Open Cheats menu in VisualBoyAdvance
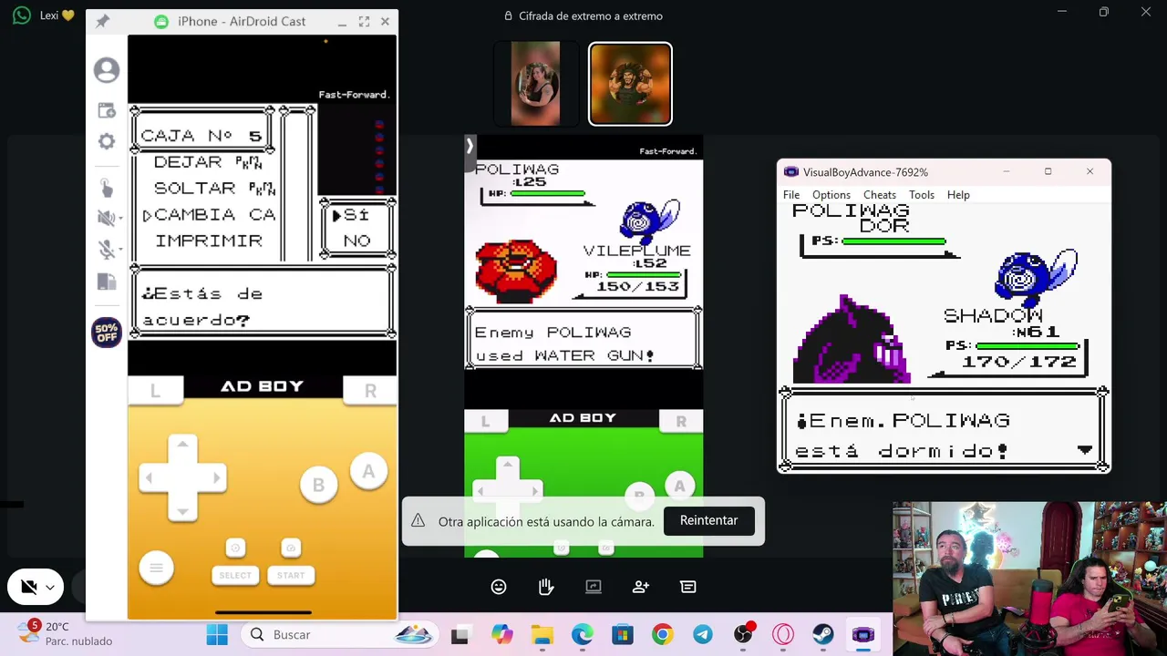This screenshot has width=1167, height=656. [880, 194]
